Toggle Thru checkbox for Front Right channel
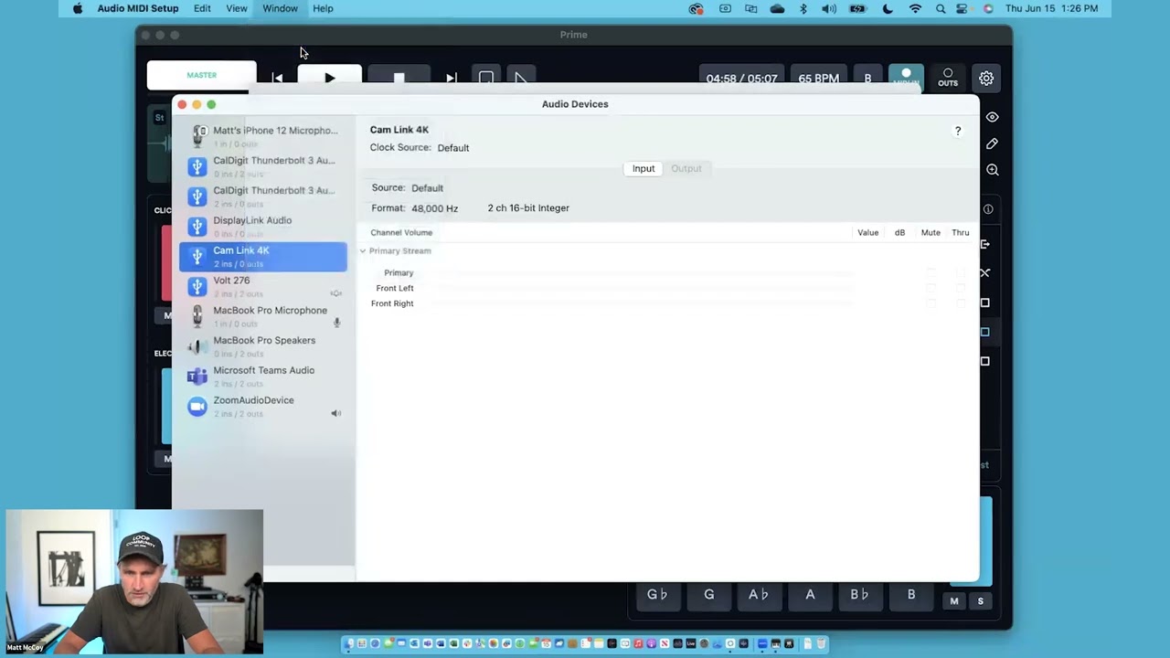 [960, 303]
